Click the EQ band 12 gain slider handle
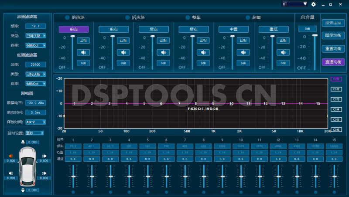 pyautogui.click(x=278, y=177)
